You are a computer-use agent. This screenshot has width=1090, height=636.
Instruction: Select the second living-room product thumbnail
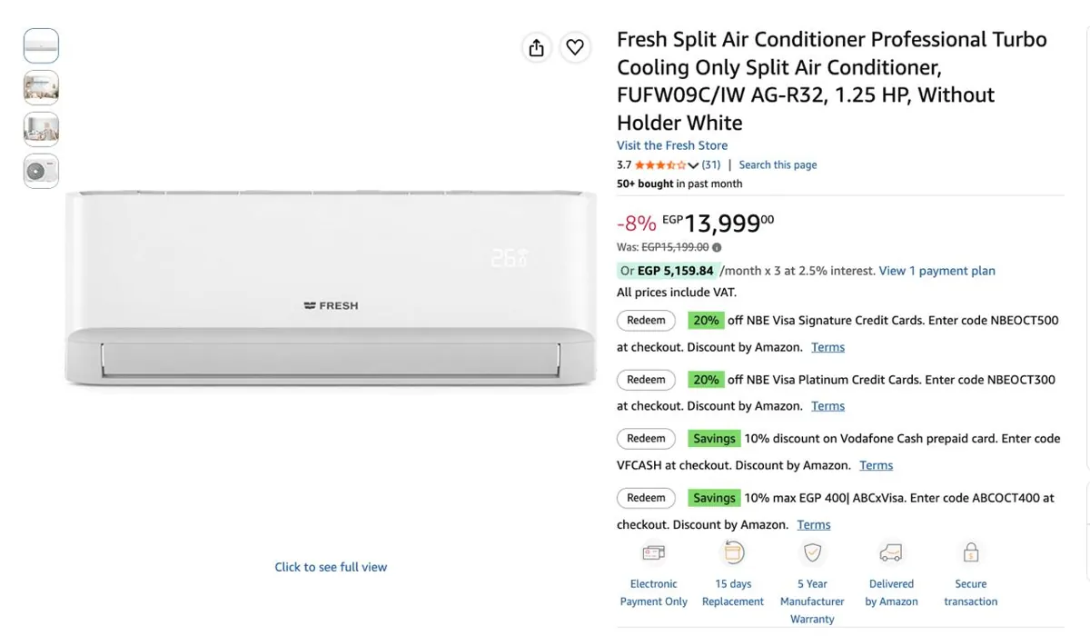(41, 87)
